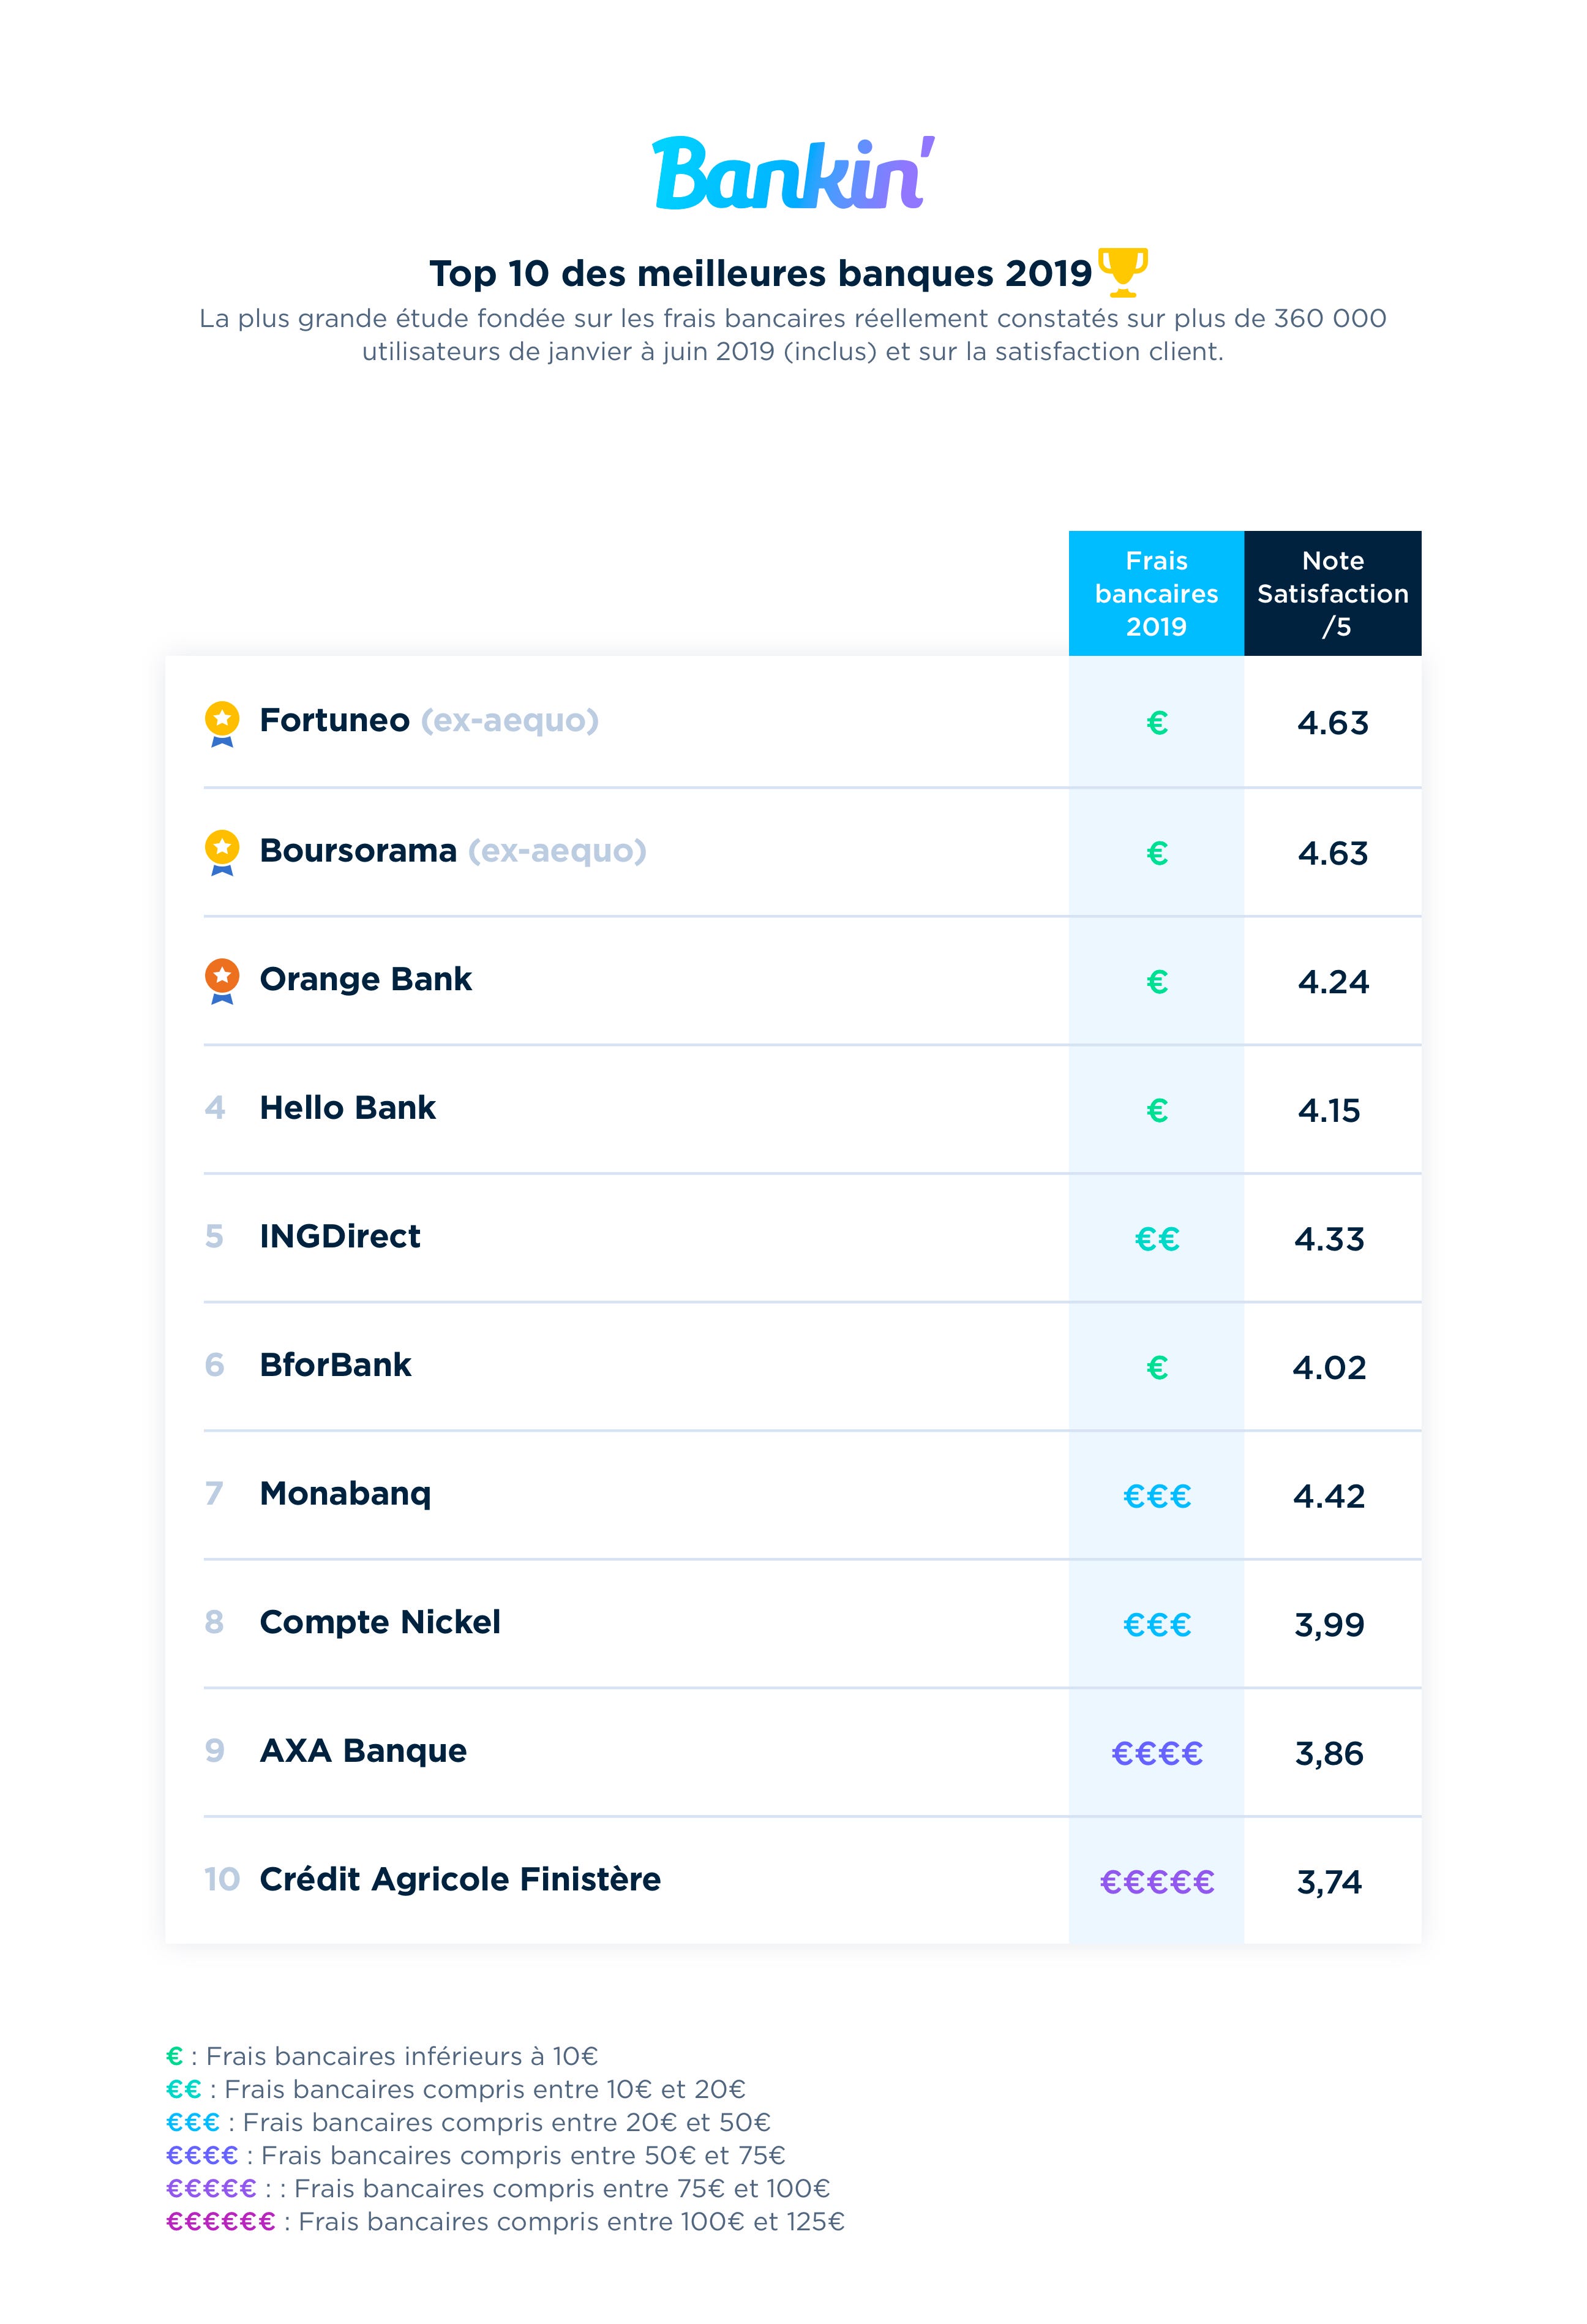
Task: Click five euro symbols for Crédit Agricole Finistère
Action: (1157, 1882)
